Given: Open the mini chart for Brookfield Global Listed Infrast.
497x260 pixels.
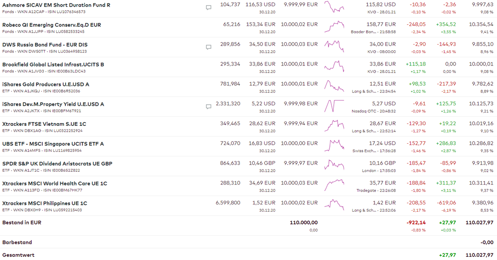Looking at the screenshot, I should click(x=334, y=67).
